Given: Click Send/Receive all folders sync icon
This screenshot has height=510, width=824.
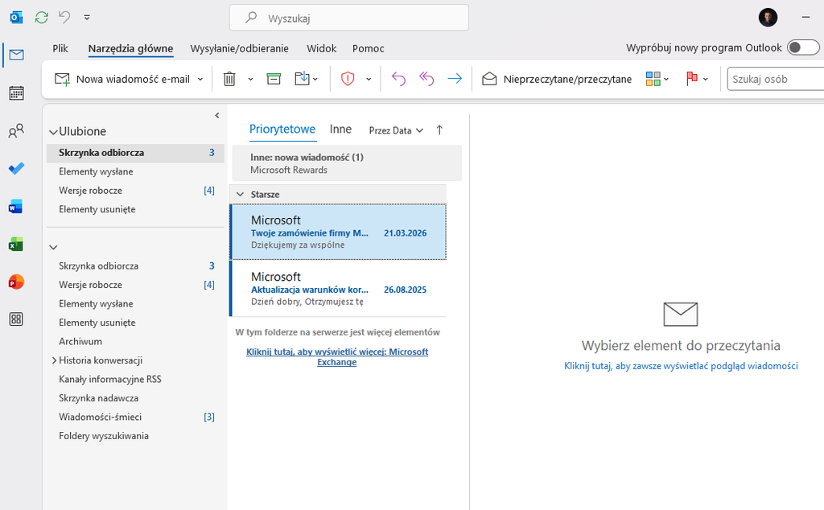Looking at the screenshot, I should [x=42, y=18].
